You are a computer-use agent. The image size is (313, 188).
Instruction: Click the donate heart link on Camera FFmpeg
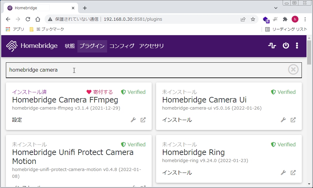[x=100, y=92]
